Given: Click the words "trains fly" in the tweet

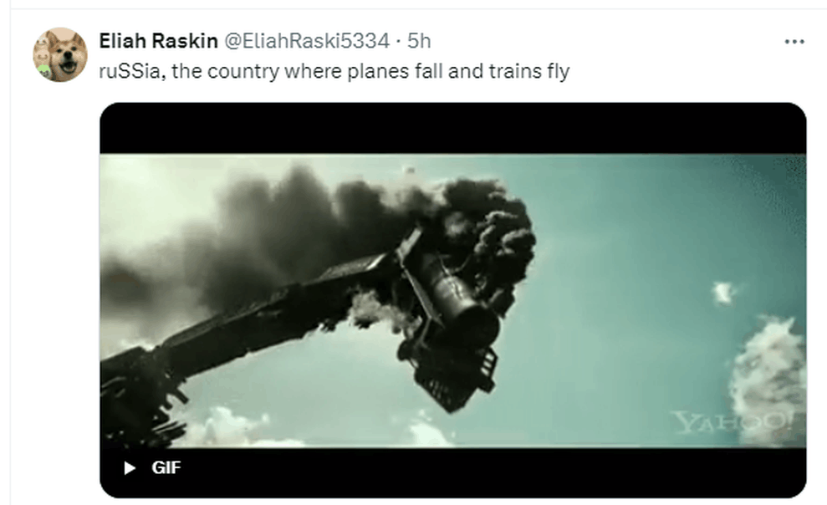Looking at the screenshot, I should click(528, 71).
